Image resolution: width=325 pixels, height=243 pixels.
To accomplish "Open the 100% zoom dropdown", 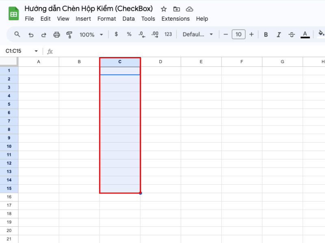I will [91, 35].
